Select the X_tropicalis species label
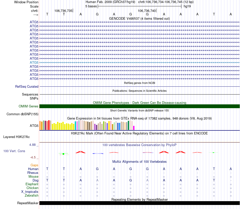The width and height of the screenshot is (240, 209). [30, 192]
